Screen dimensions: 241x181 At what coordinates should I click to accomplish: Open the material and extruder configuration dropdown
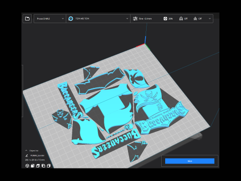pyautogui.click(x=98, y=19)
